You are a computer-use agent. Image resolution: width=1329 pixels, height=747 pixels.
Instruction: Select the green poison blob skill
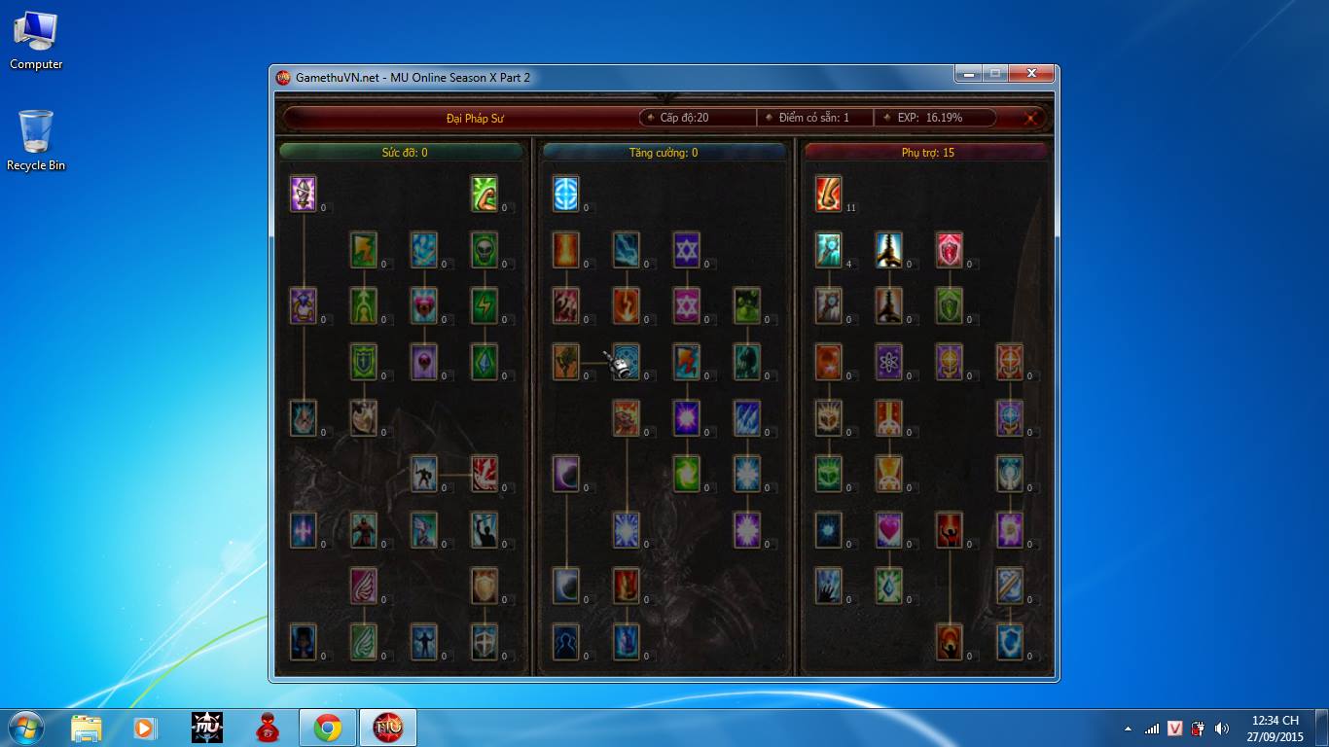click(747, 305)
